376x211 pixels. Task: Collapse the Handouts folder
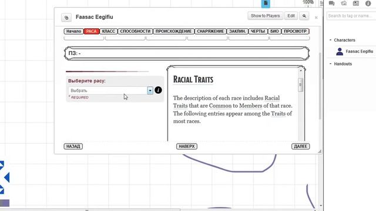pos(331,64)
